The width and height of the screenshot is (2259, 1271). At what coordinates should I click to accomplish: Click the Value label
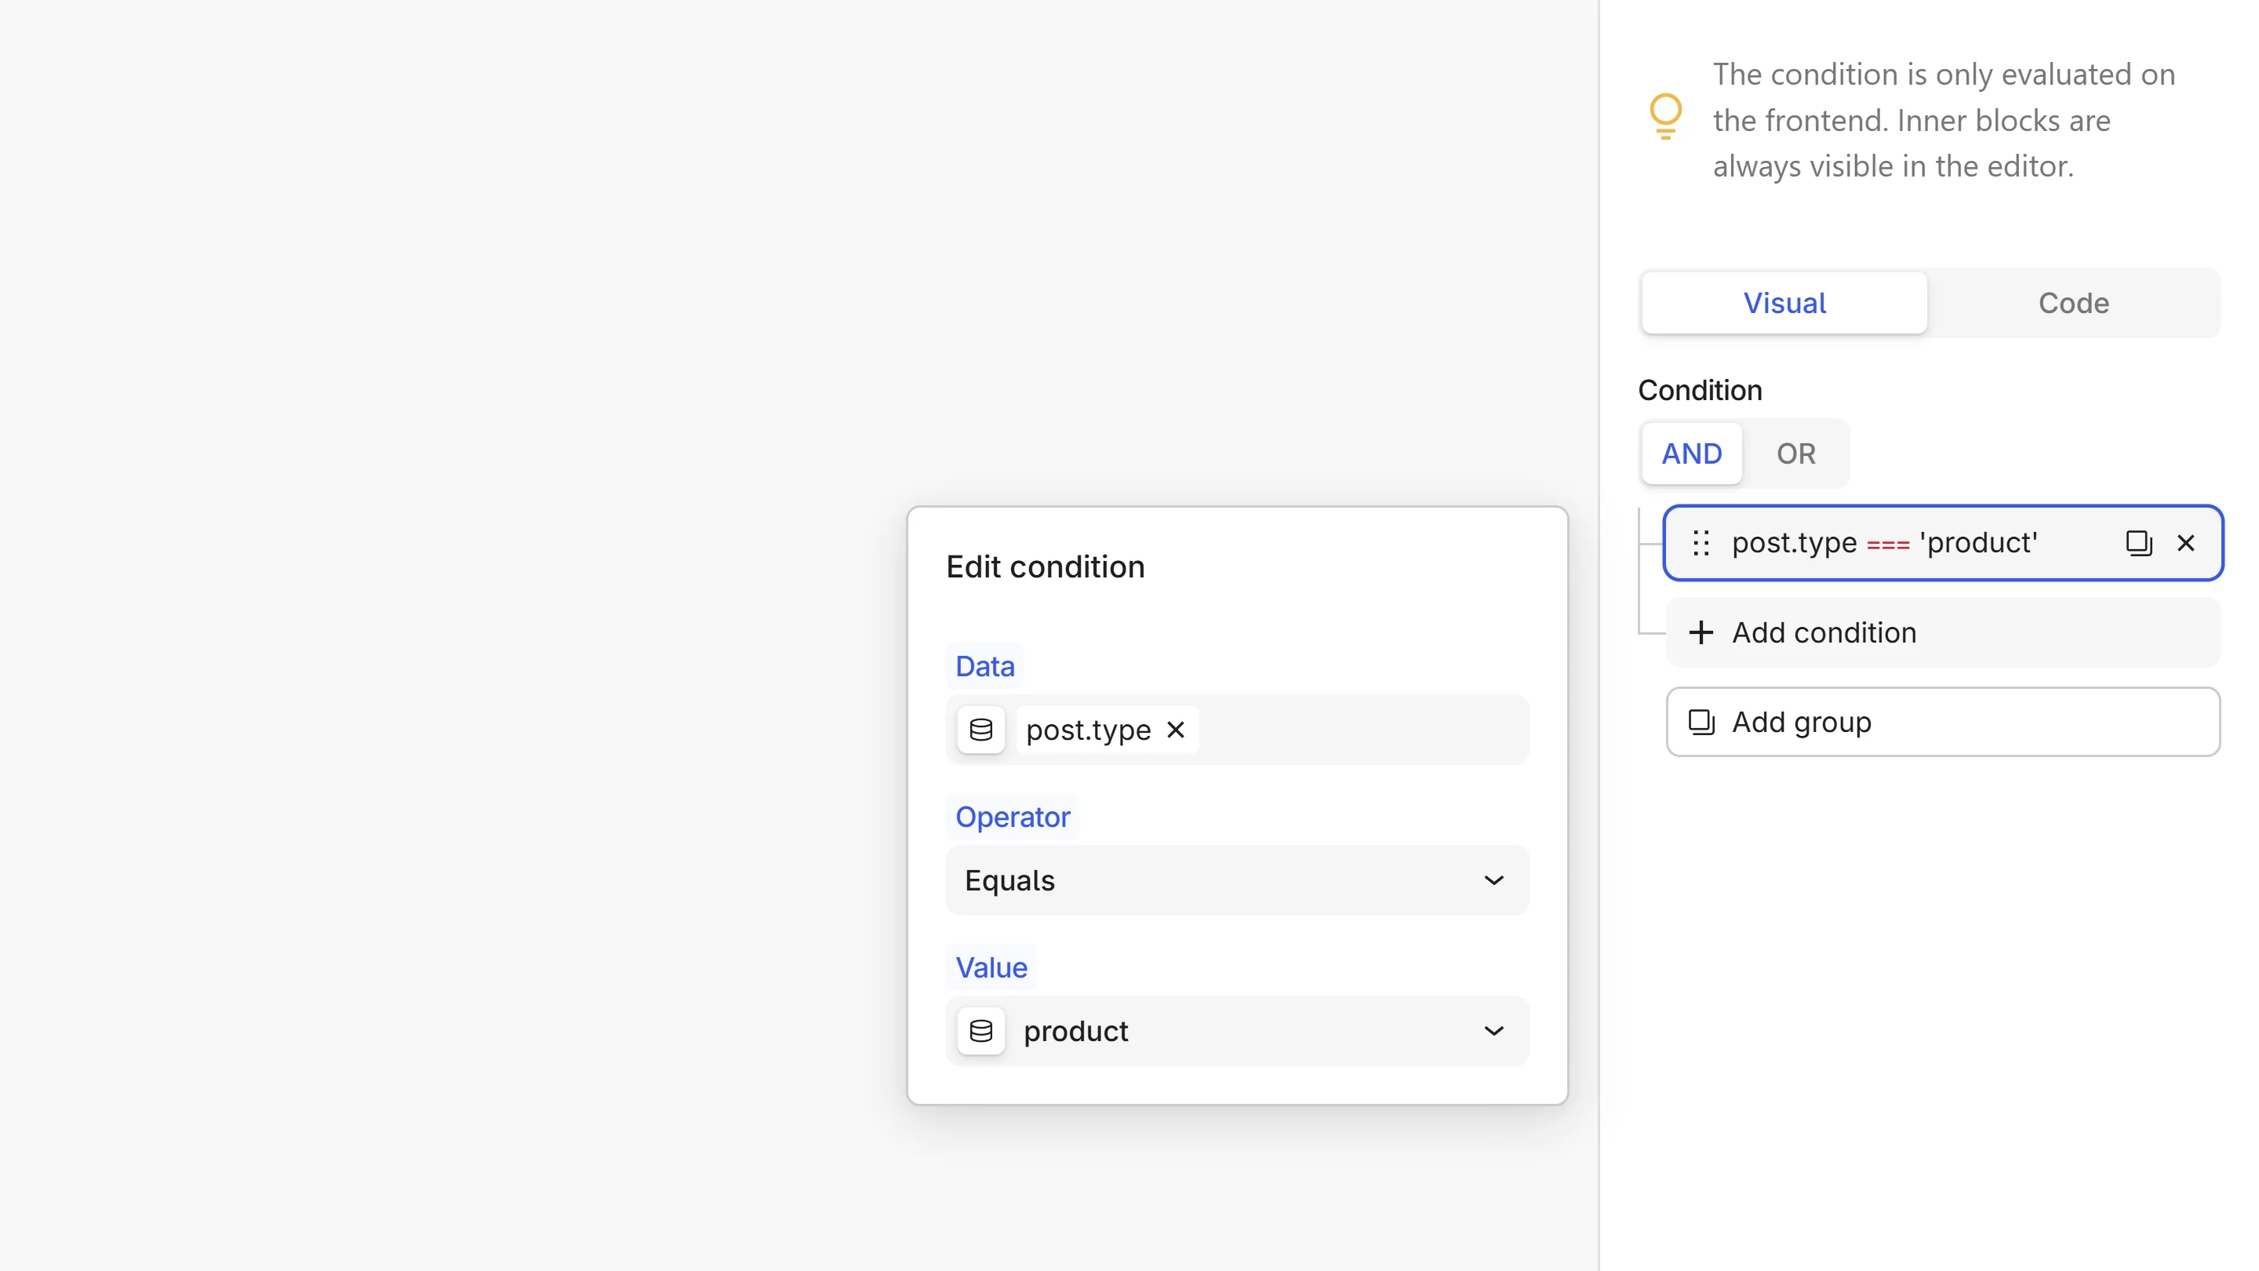click(991, 967)
